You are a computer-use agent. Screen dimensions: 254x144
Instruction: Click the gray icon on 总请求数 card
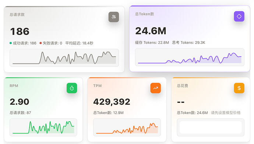(113, 17)
